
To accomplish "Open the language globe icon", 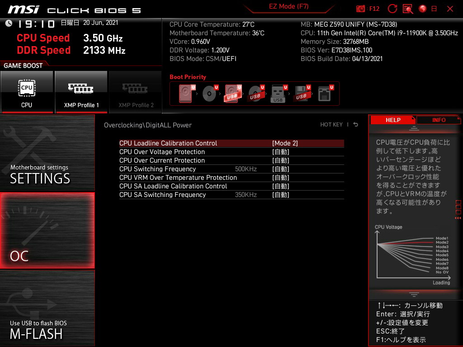I will (x=423, y=9).
